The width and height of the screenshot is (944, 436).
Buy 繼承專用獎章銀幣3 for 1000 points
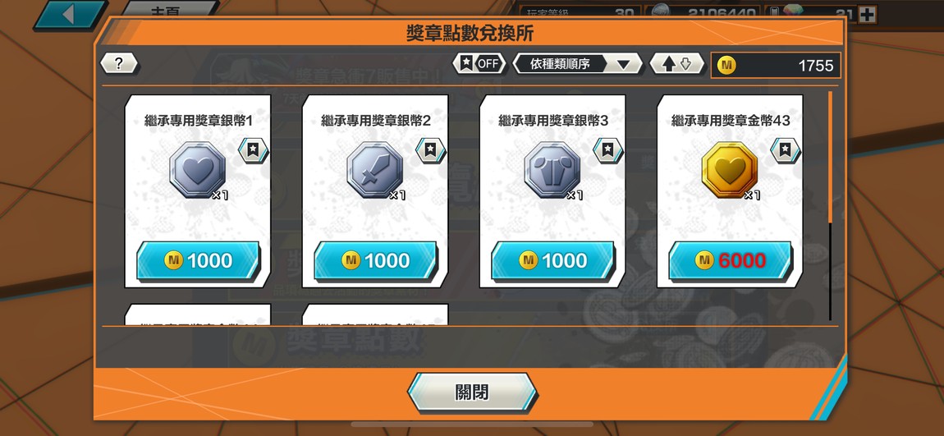(x=552, y=261)
